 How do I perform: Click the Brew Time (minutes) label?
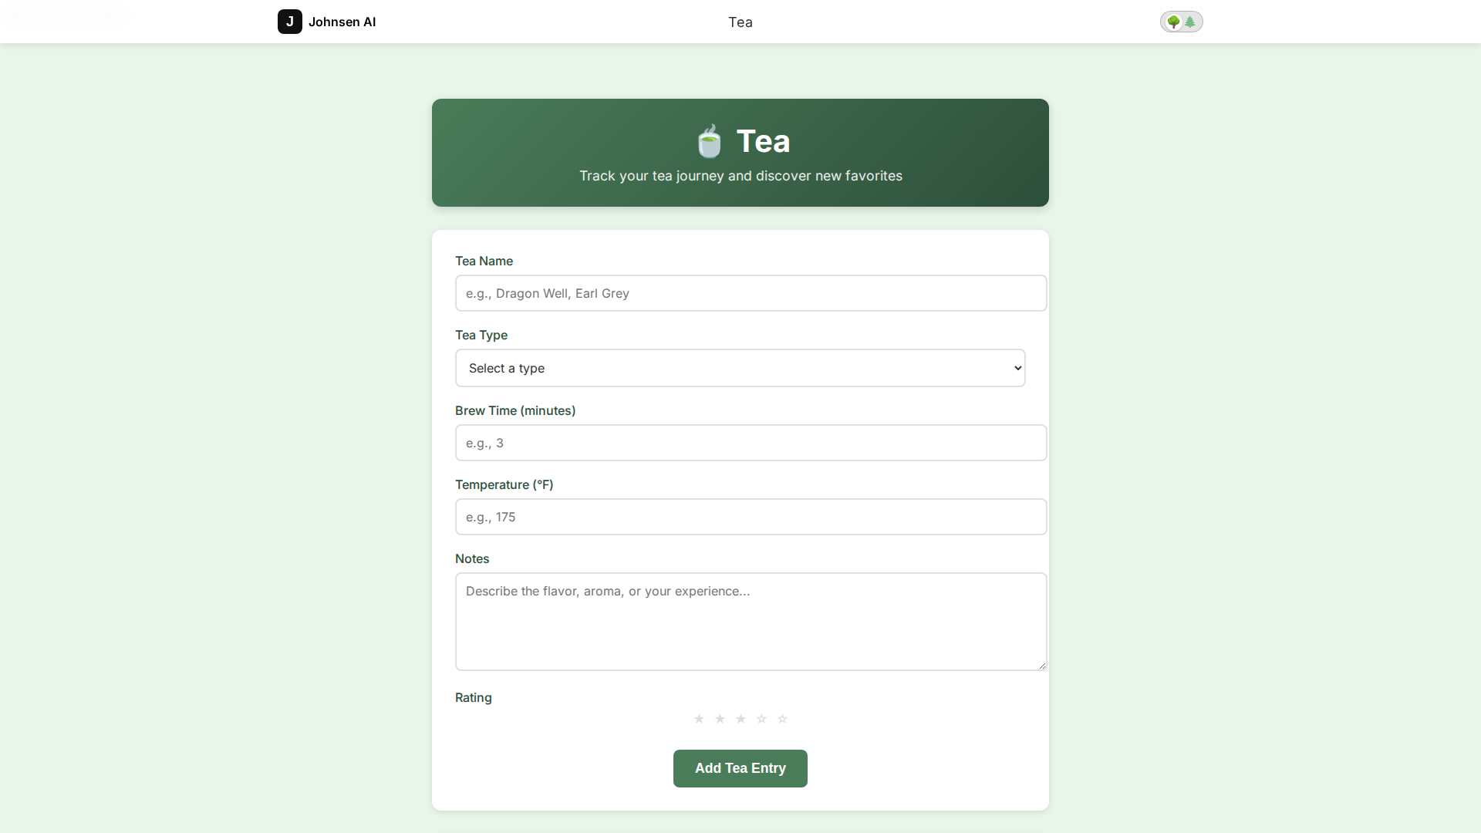[515, 410]
